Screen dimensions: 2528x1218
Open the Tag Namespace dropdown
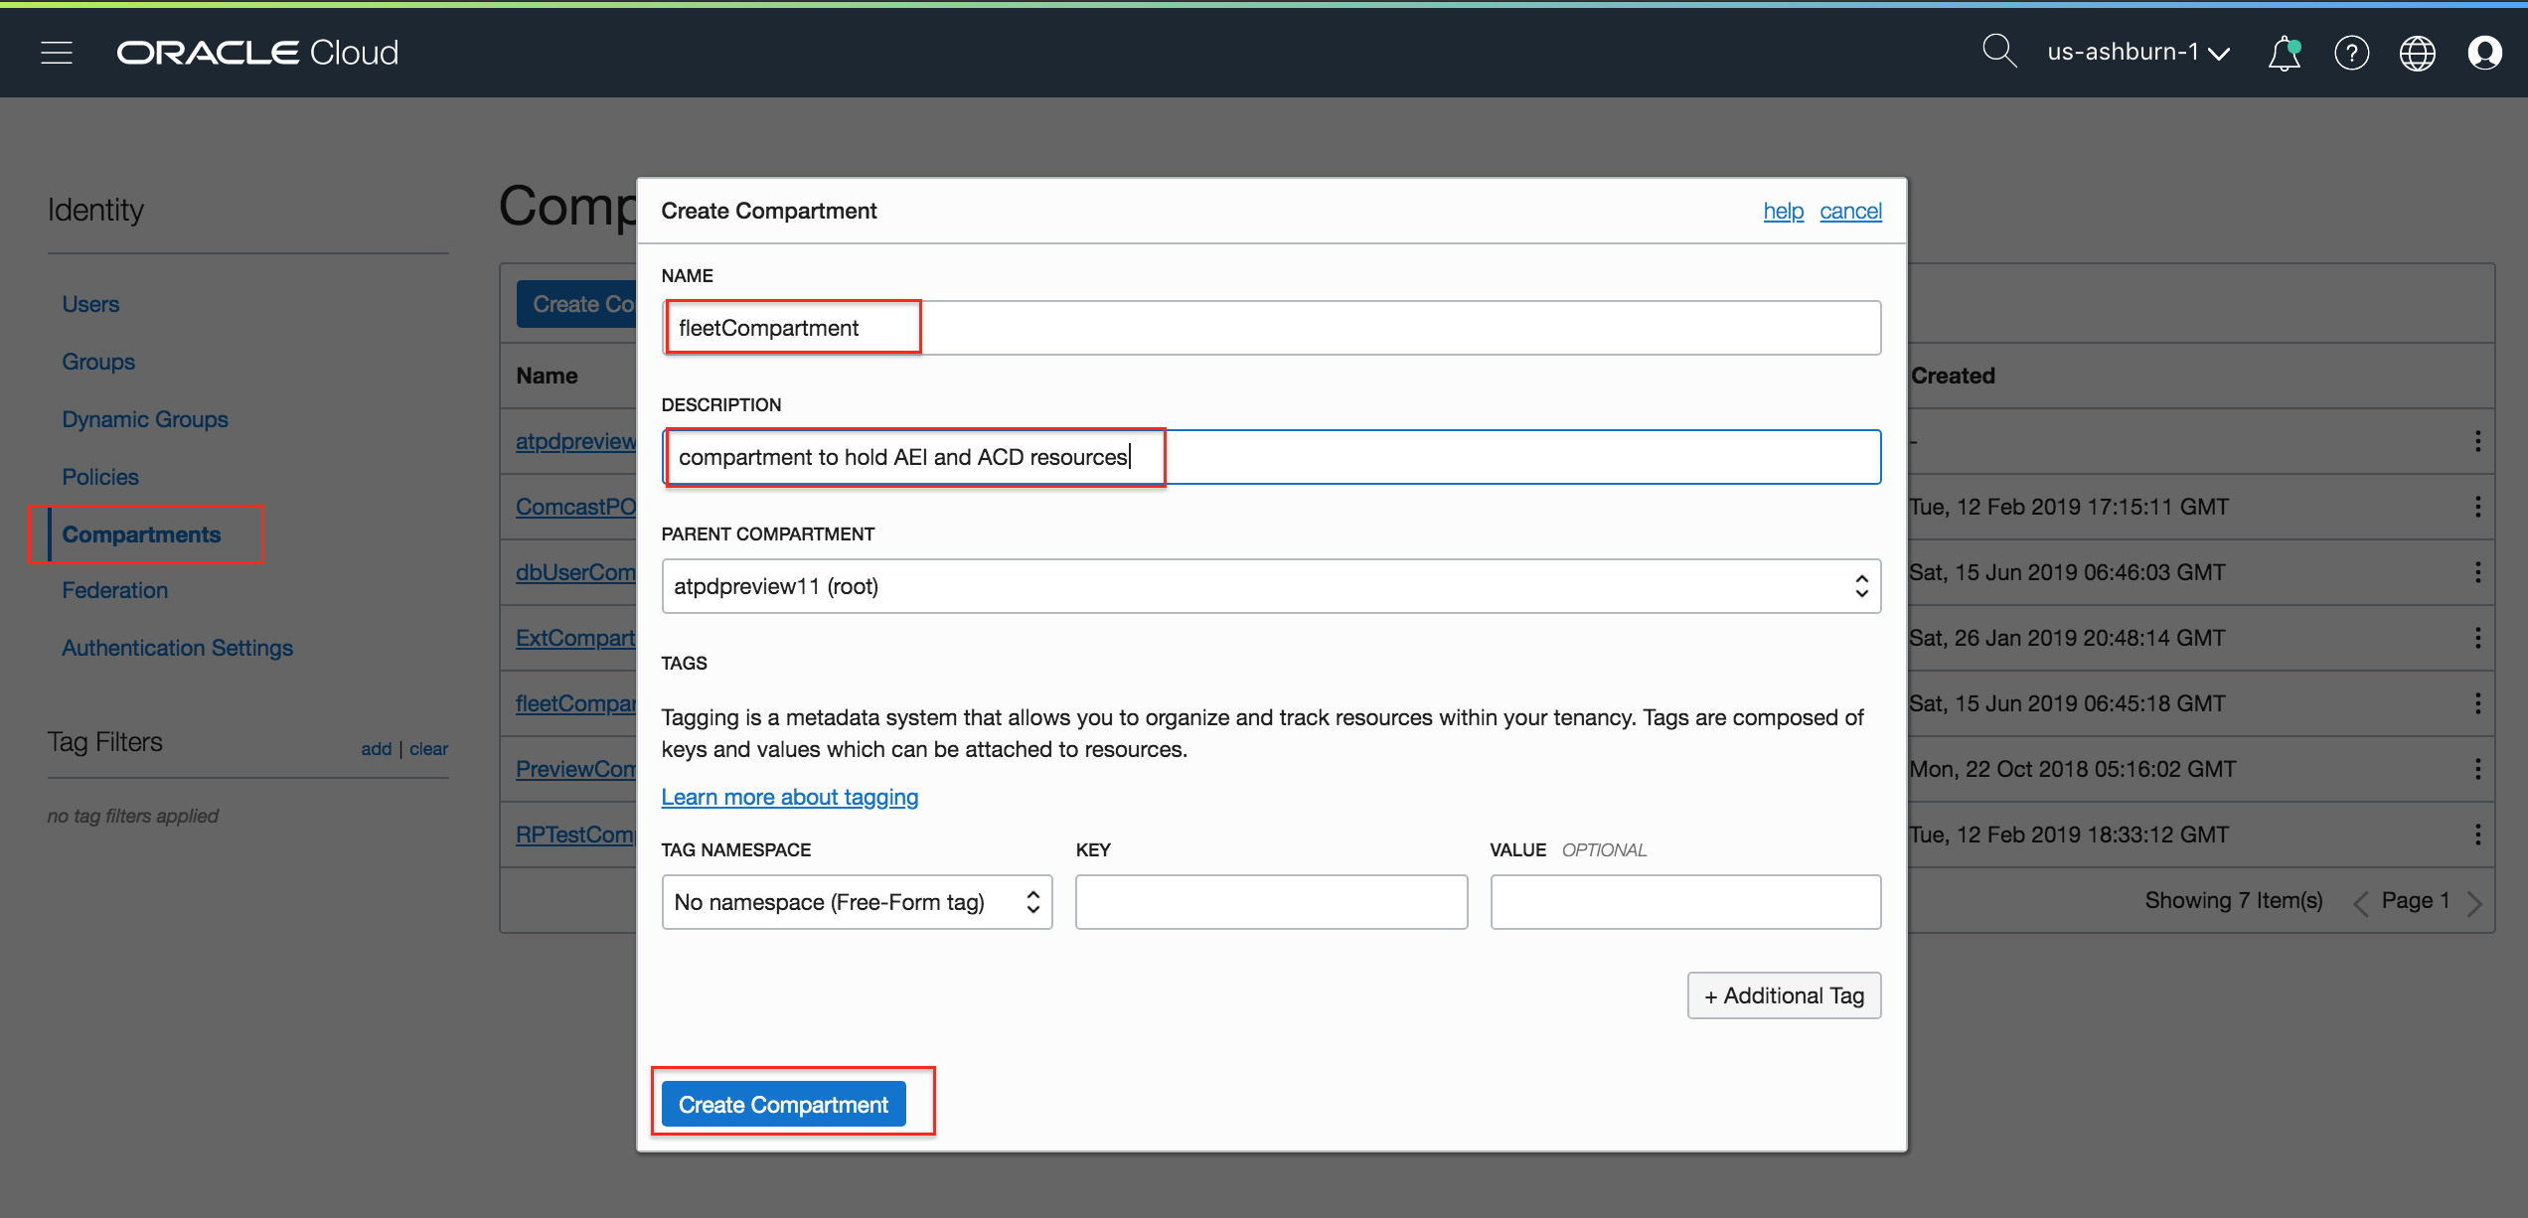click(857, 902)
